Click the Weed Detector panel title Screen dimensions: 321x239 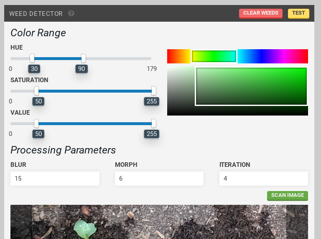pos(36,14)
